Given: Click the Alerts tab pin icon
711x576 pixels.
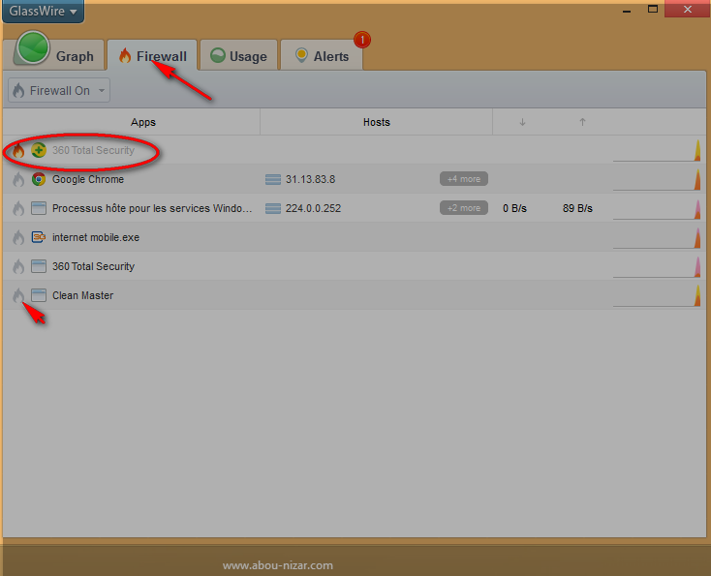Looking at the screenshot, I should [301, 55].
